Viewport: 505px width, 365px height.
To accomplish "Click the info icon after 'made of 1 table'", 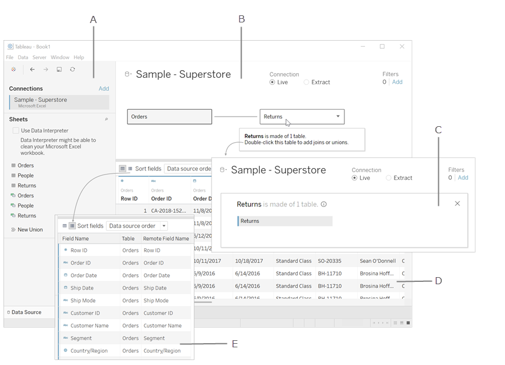I will click(324, 204).
